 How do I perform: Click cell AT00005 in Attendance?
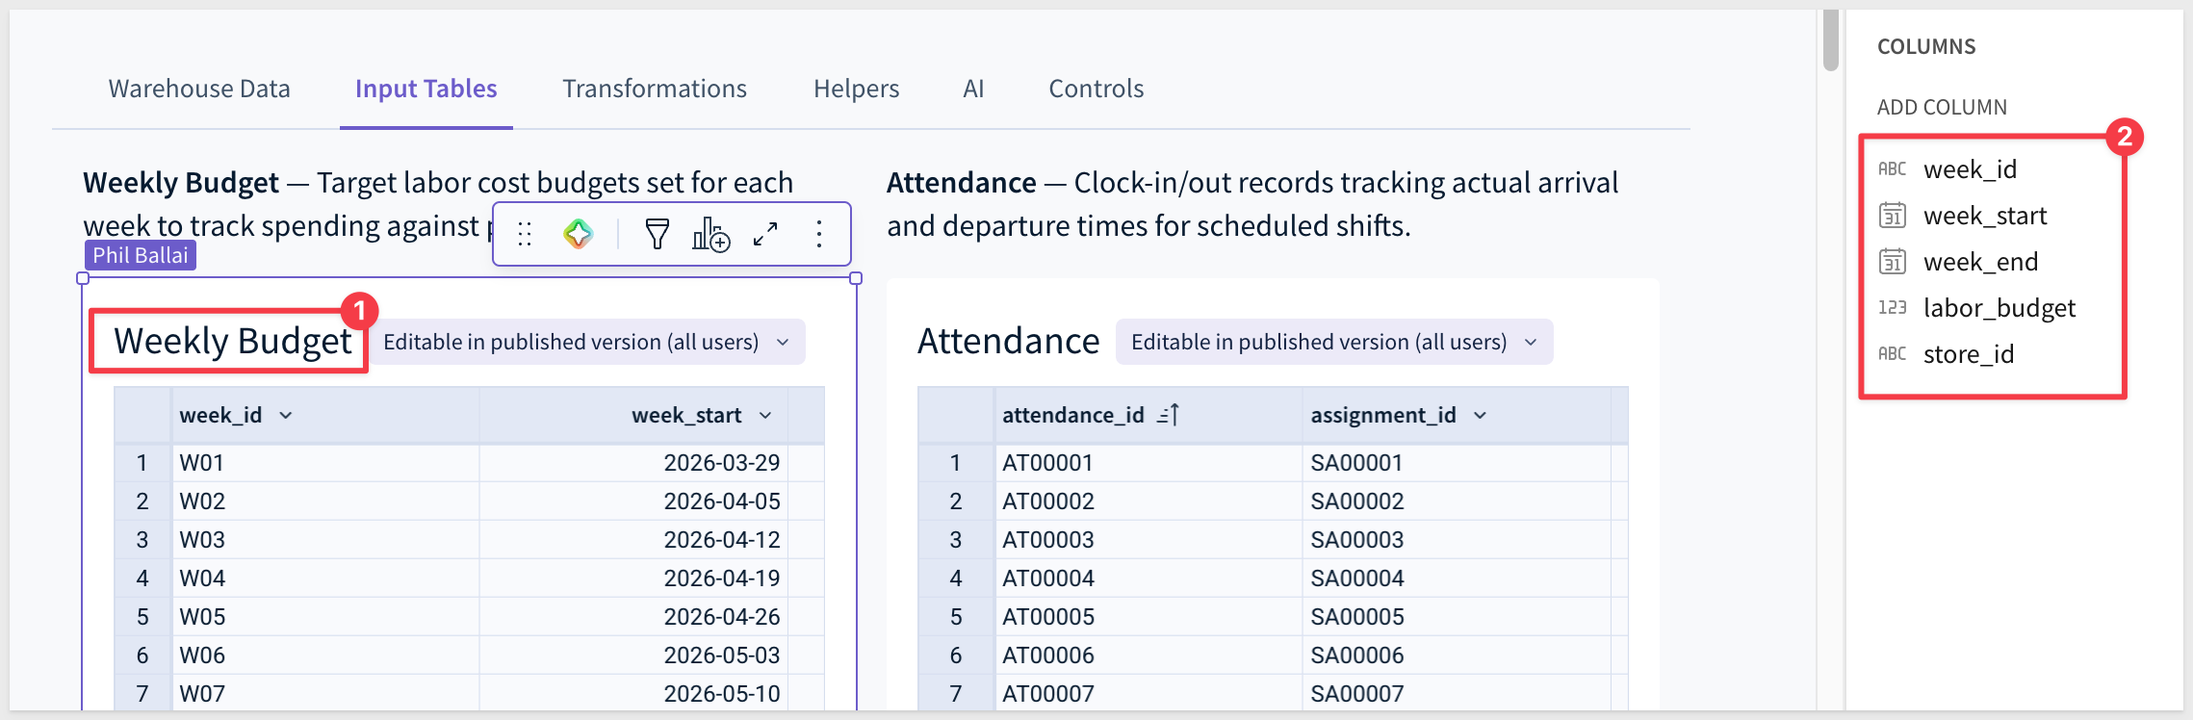pos(1148,617)
